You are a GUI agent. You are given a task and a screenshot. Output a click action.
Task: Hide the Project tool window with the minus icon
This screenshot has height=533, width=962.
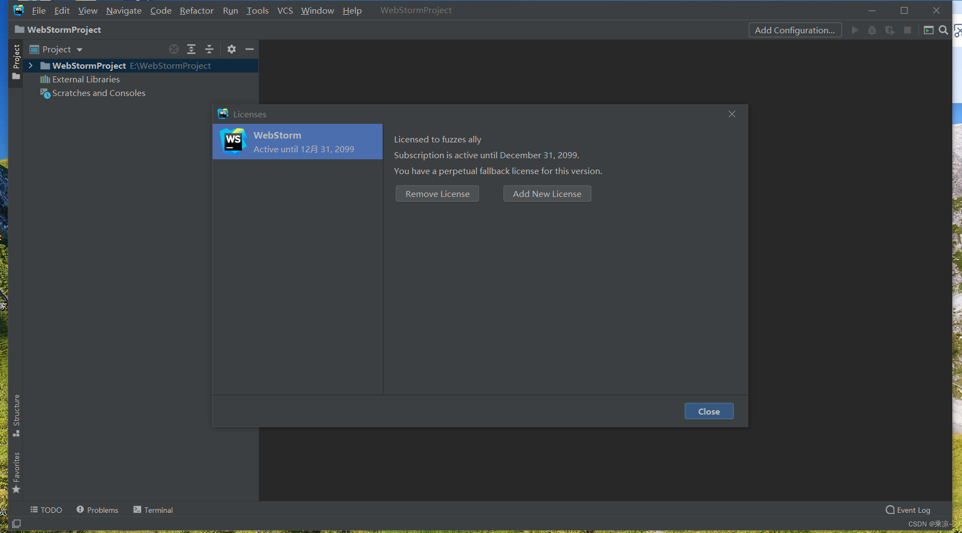click(x=250, y=49)
